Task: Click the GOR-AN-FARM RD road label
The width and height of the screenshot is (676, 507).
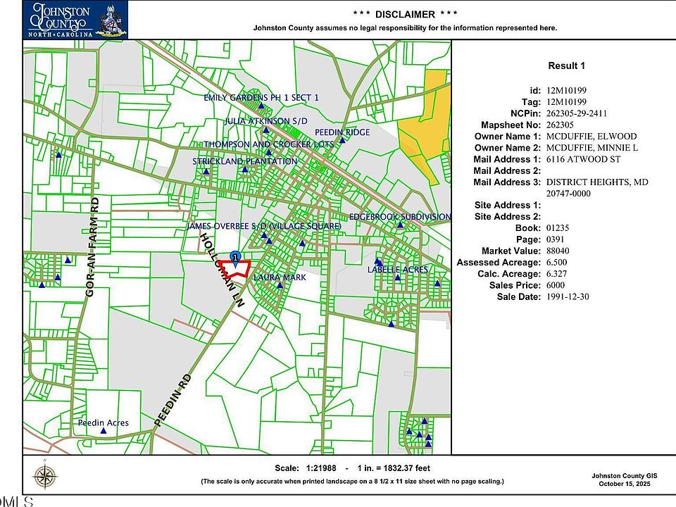Action: [92, 246]
